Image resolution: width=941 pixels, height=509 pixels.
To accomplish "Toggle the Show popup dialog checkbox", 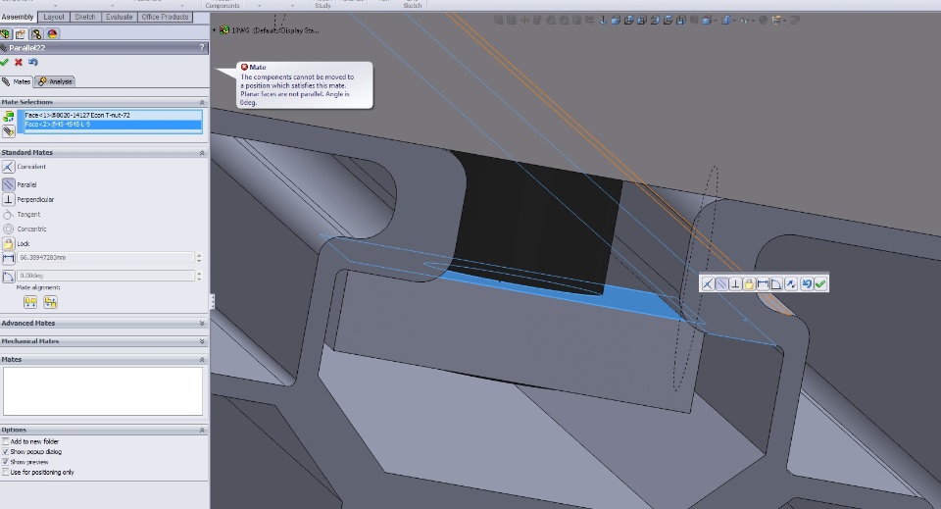I will 6,451.
